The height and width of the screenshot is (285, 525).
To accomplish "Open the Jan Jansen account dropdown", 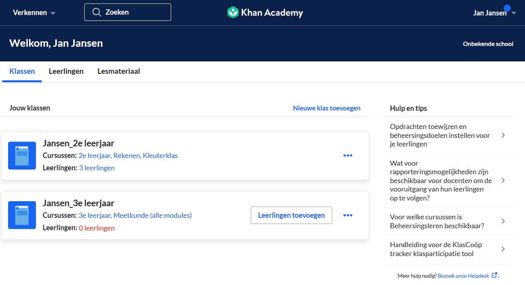I will coord(494,12).
